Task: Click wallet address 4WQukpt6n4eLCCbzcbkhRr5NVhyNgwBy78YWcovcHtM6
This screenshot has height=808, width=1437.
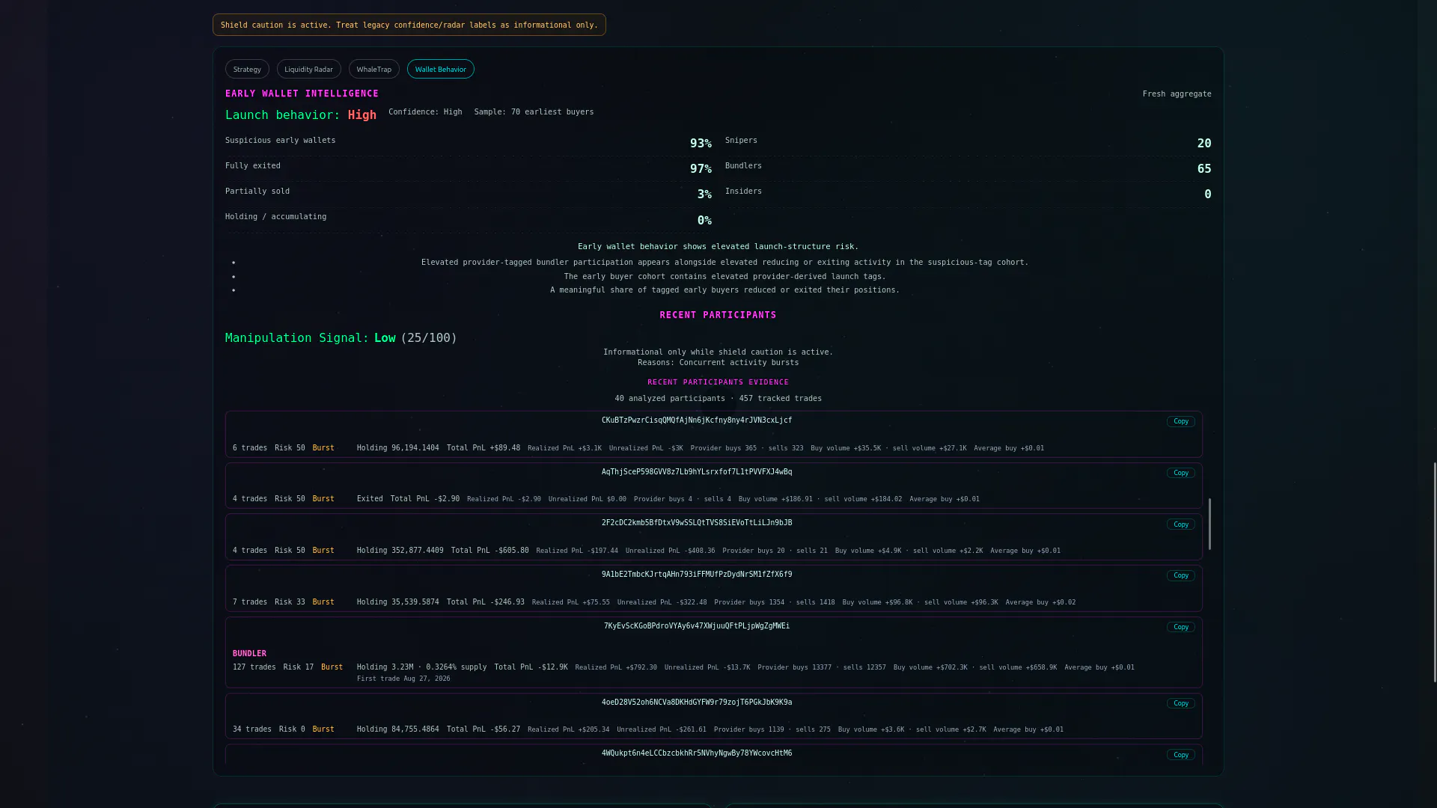Action: (x=696, y=753)
